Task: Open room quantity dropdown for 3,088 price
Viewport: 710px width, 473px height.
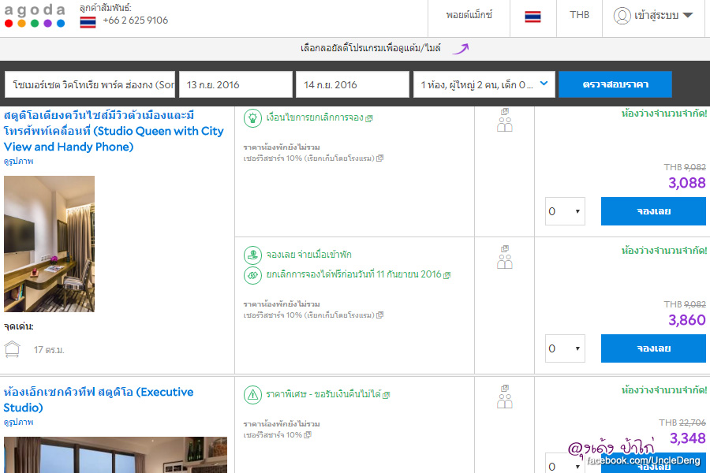Action: [x=565, y=211]
